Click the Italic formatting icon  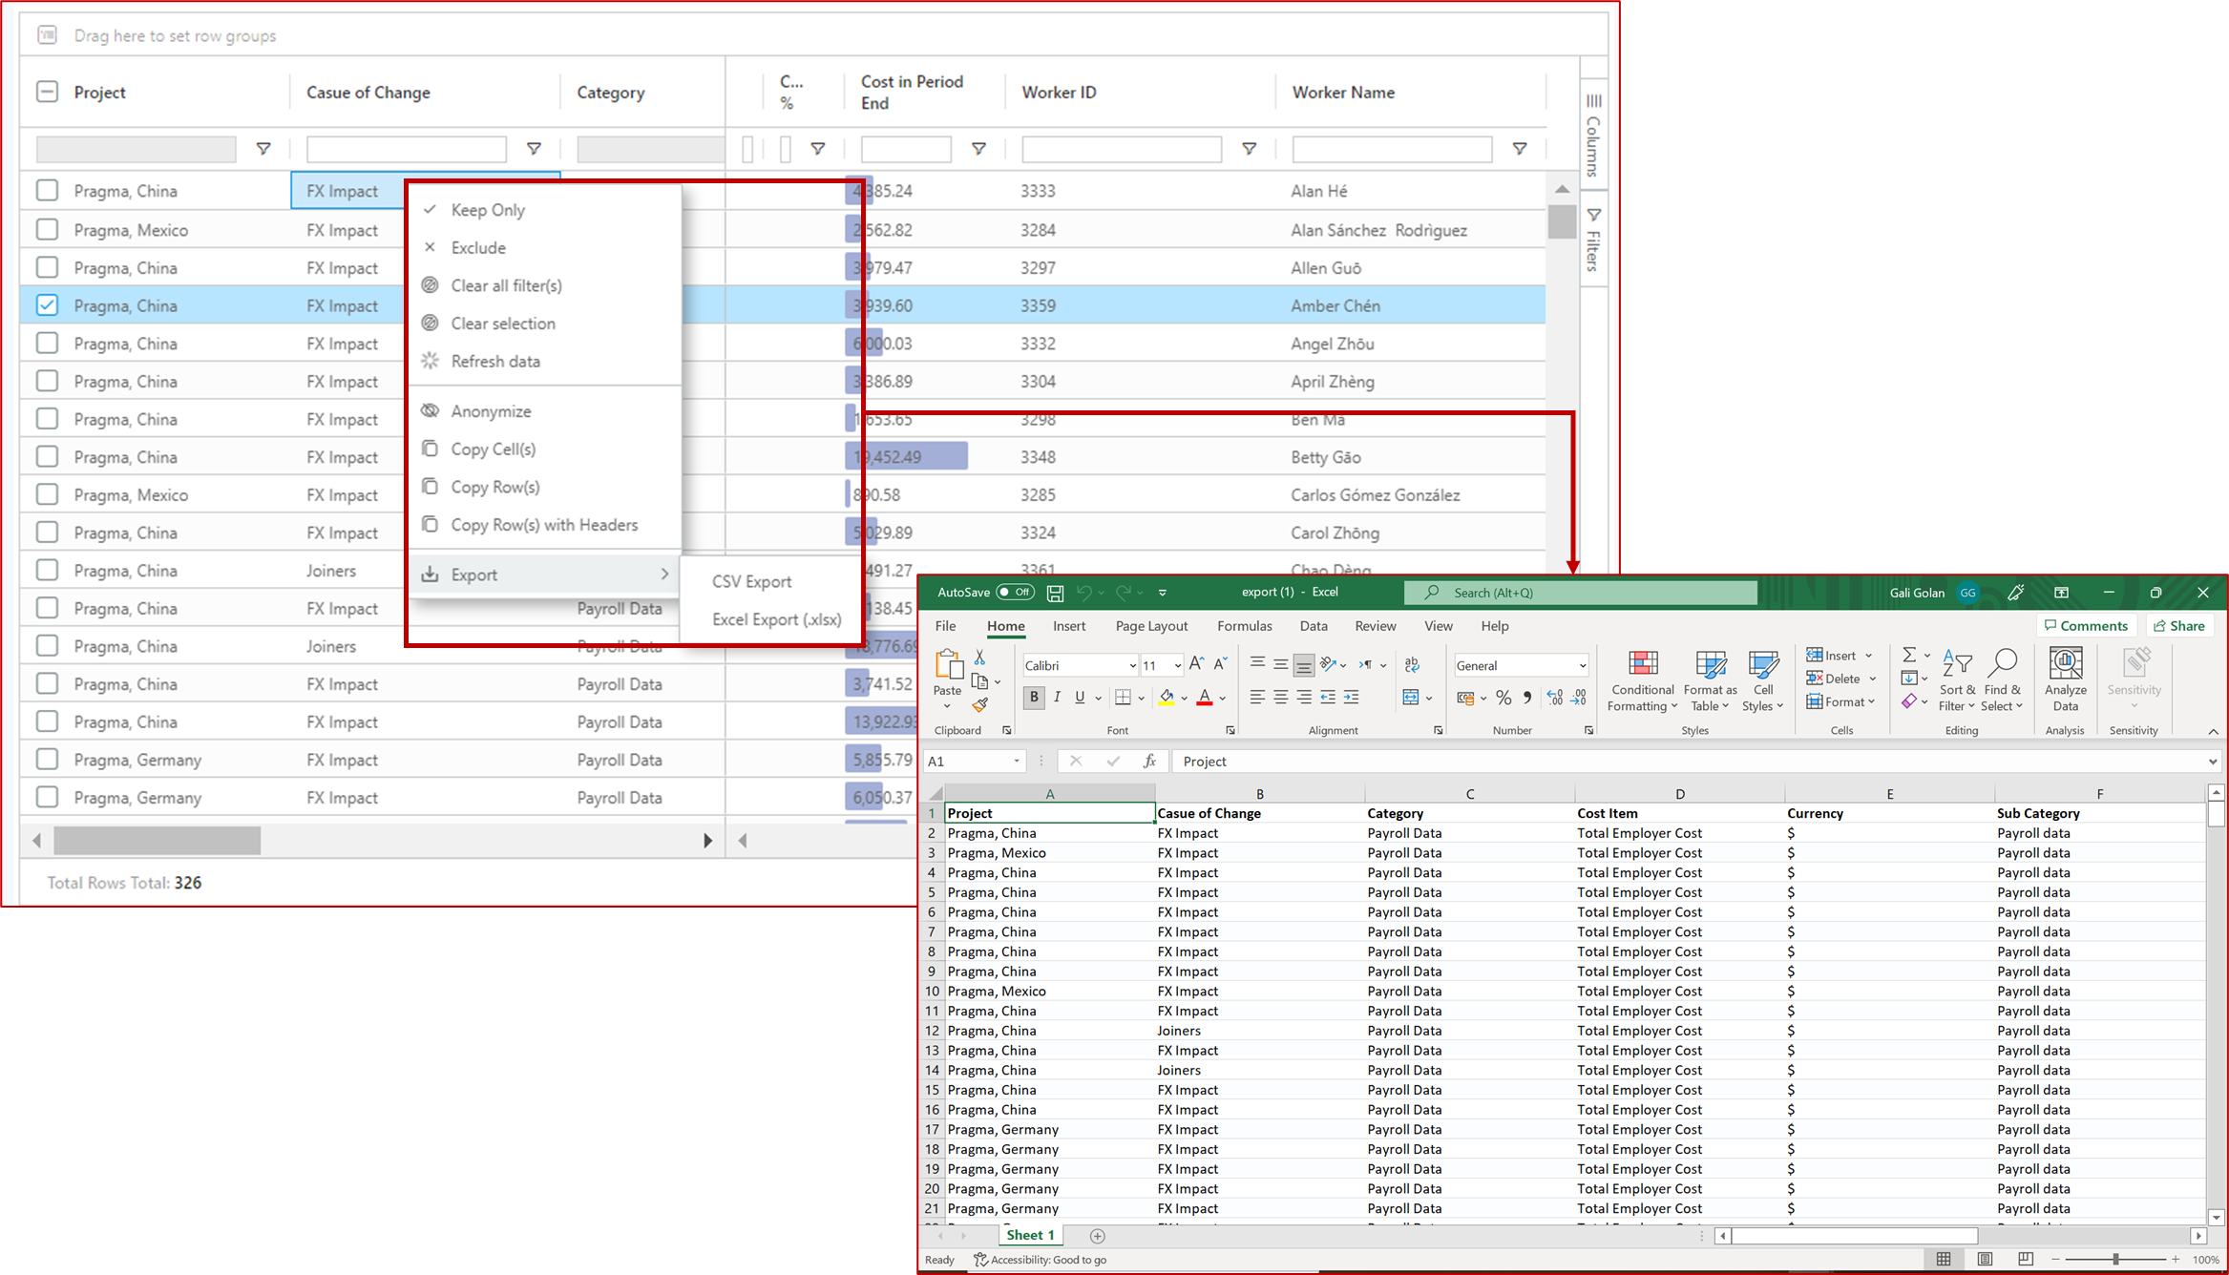coord(1057,698)
